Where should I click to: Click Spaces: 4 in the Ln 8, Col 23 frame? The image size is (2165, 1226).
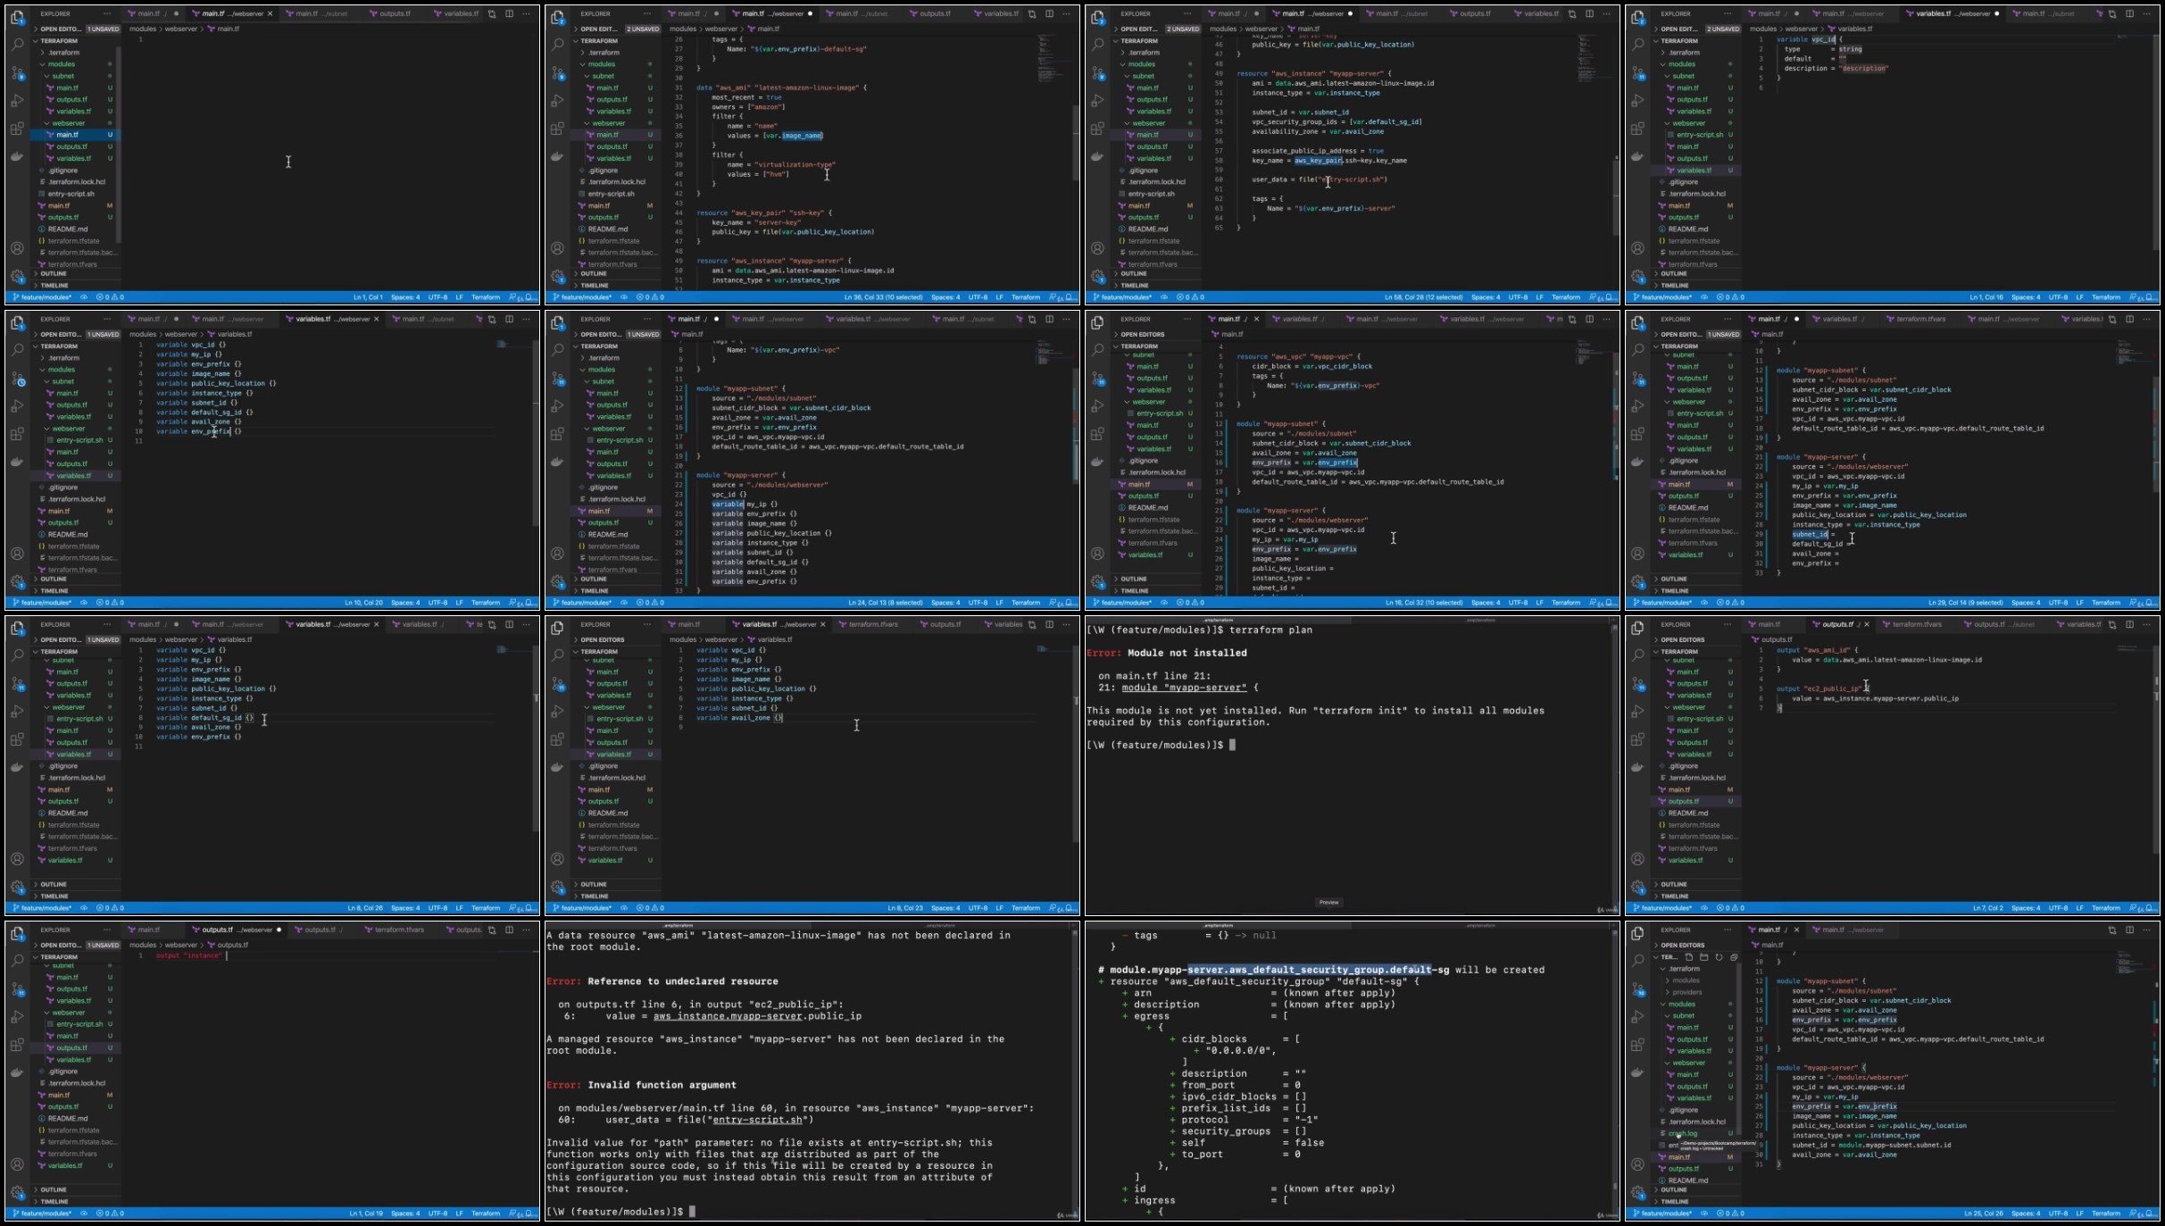point(945,908)
